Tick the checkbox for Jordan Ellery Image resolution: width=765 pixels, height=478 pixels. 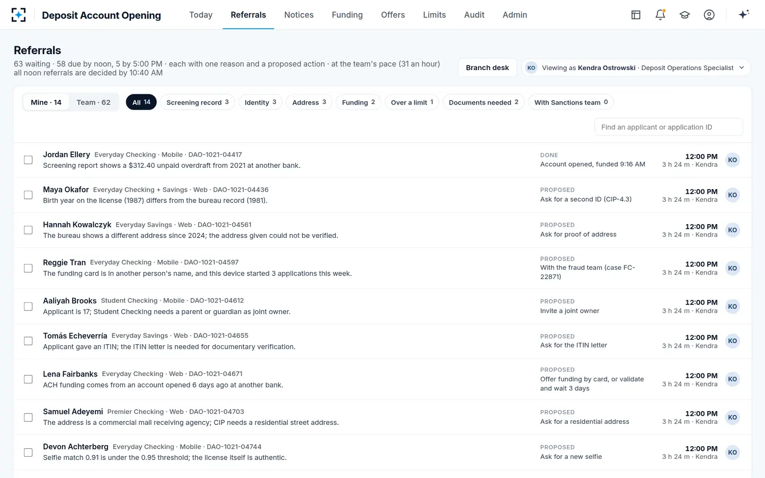28,160
